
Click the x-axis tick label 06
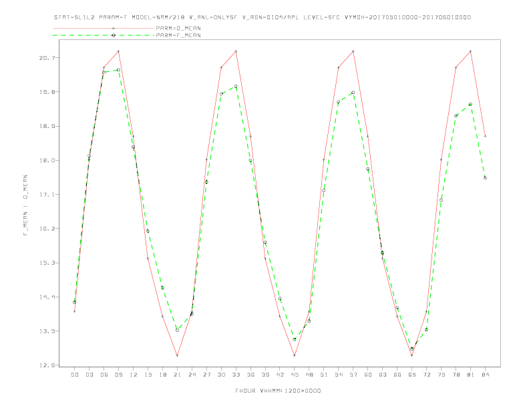point(104,375)
